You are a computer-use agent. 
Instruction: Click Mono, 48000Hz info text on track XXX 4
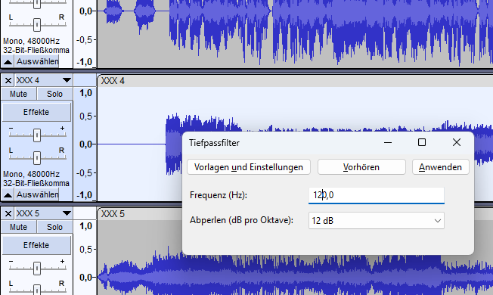click(x=32, y=174)
